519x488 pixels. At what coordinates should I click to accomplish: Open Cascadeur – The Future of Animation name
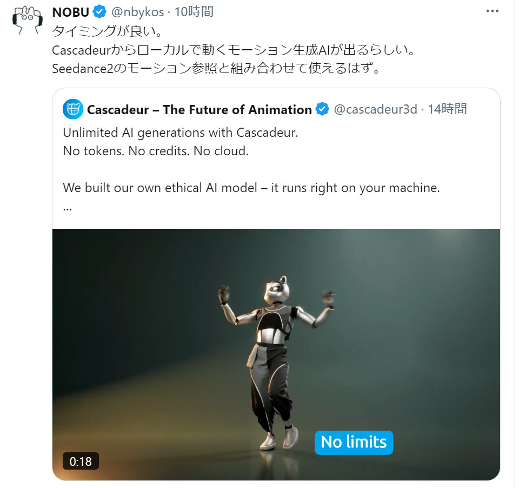tap(199, 109)
